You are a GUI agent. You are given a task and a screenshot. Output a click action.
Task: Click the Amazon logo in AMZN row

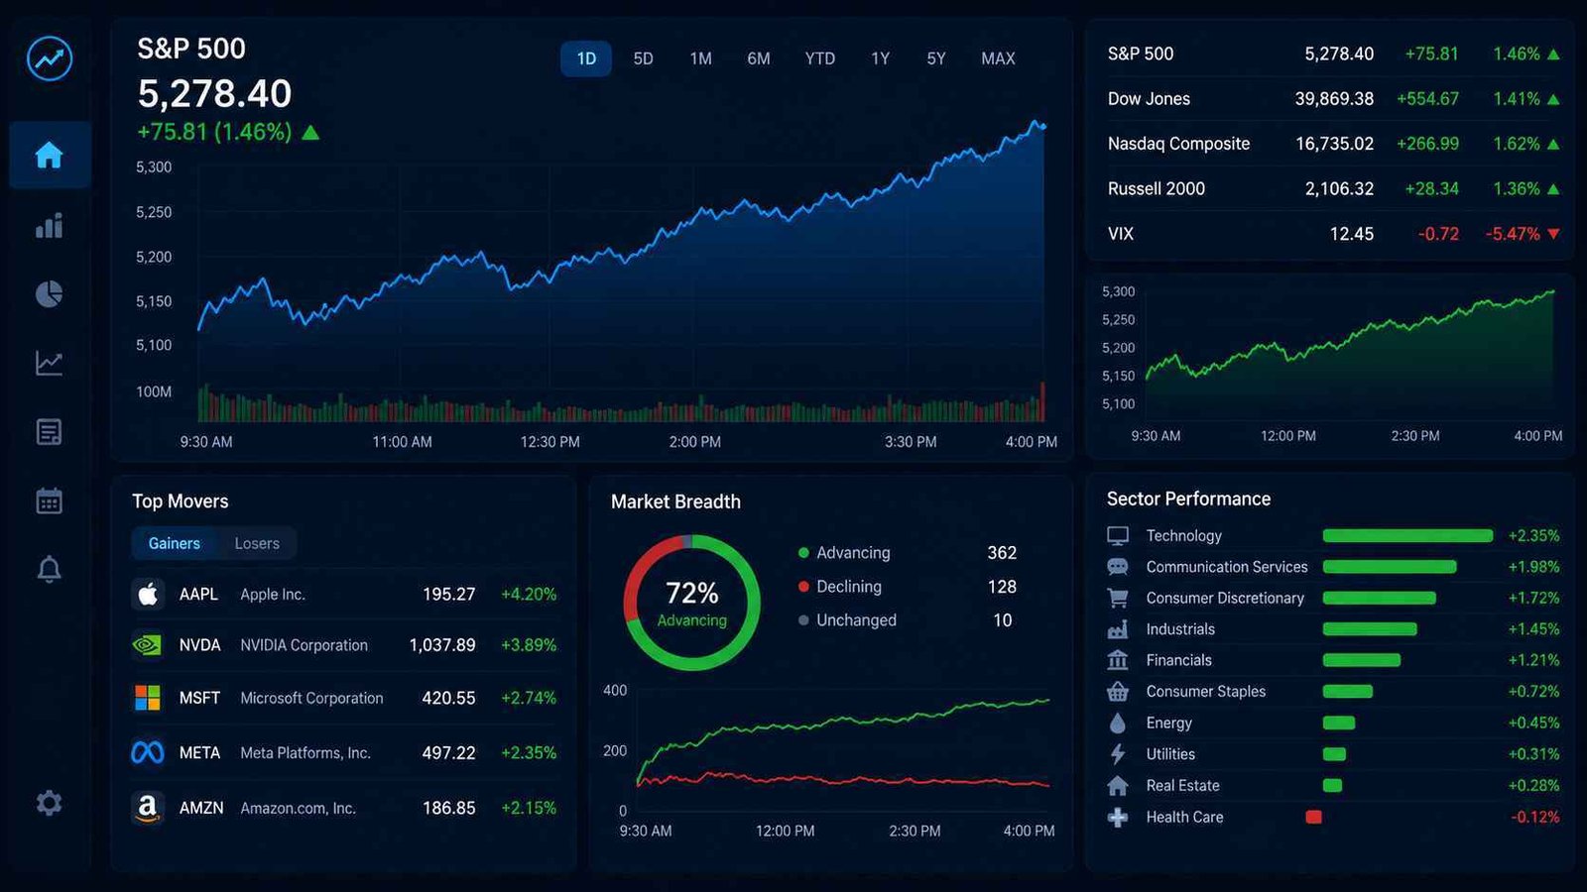coord(148,808)
